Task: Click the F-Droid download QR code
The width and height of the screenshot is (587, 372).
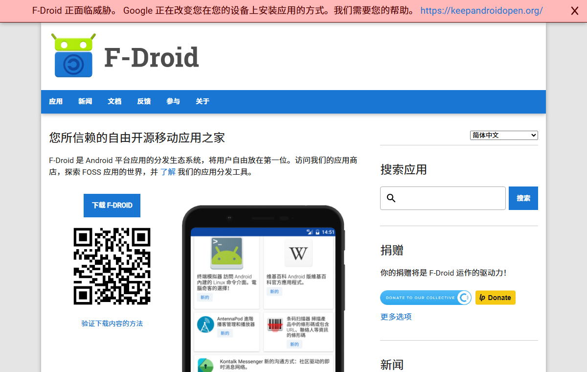Action: pyautogui.click(x=112, y=266)
